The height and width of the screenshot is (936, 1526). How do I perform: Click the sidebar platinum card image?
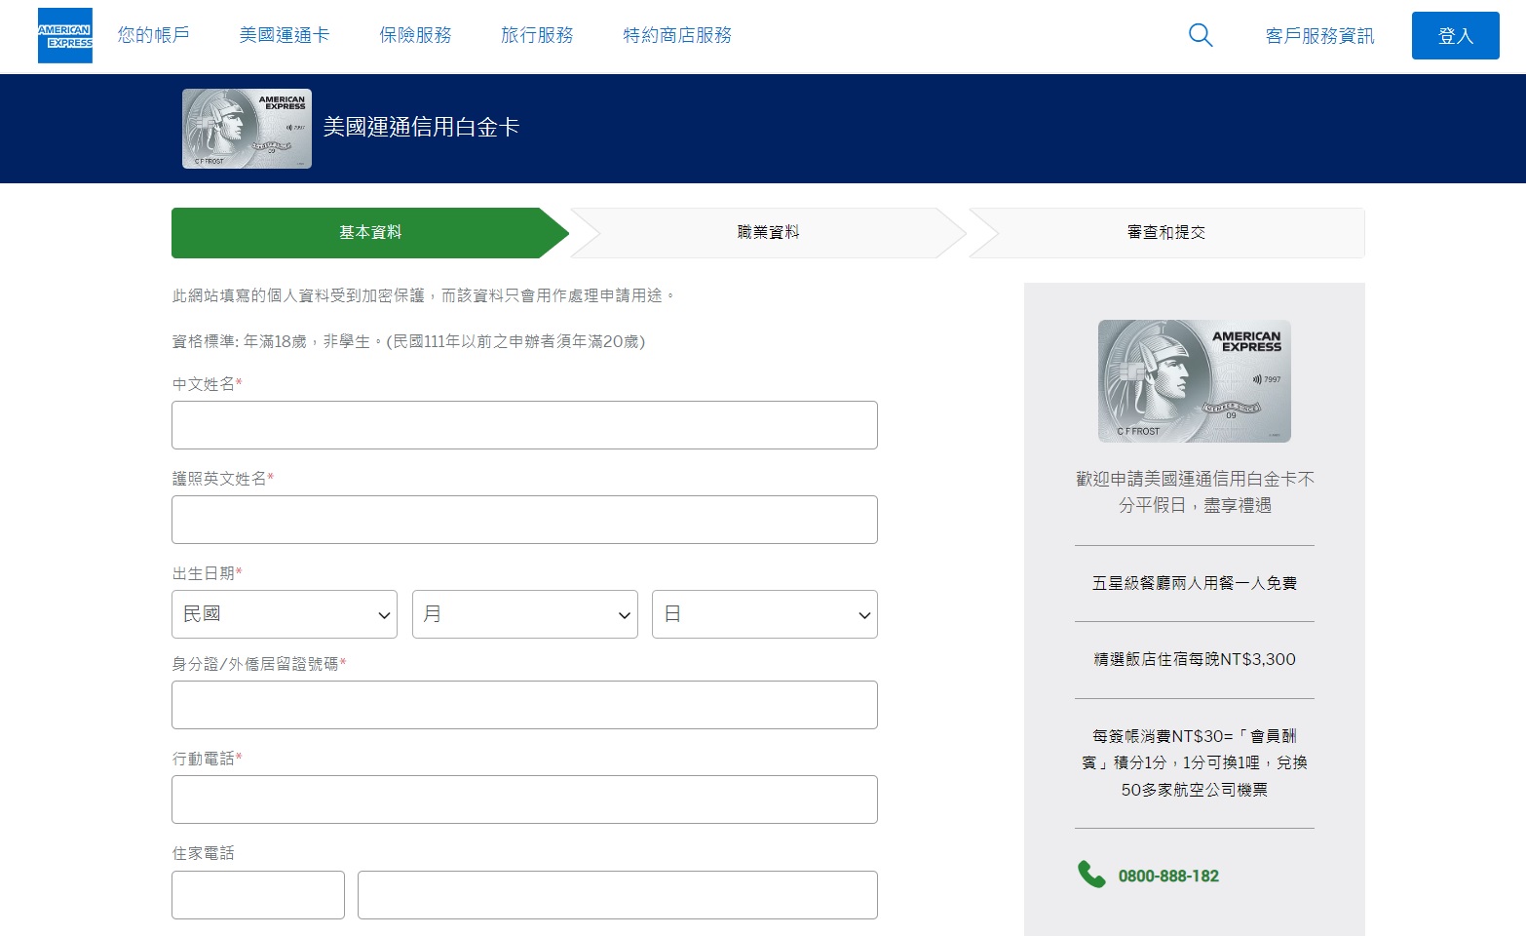(x=1194, y=381)
